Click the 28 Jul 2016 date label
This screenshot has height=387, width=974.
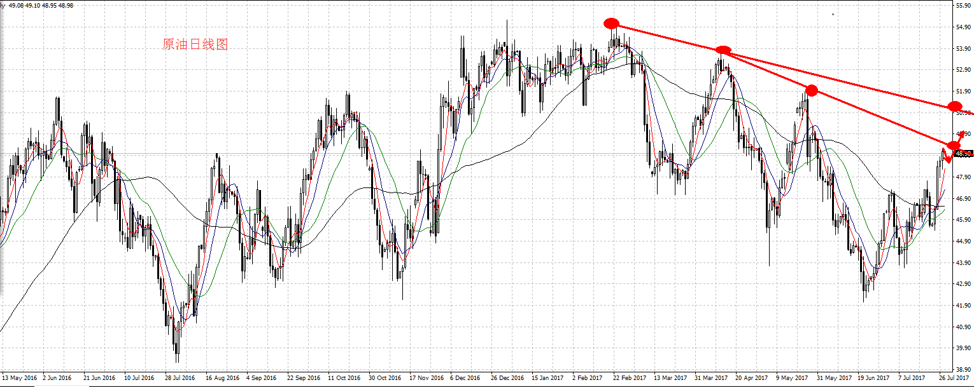click(x=181, y=377)
